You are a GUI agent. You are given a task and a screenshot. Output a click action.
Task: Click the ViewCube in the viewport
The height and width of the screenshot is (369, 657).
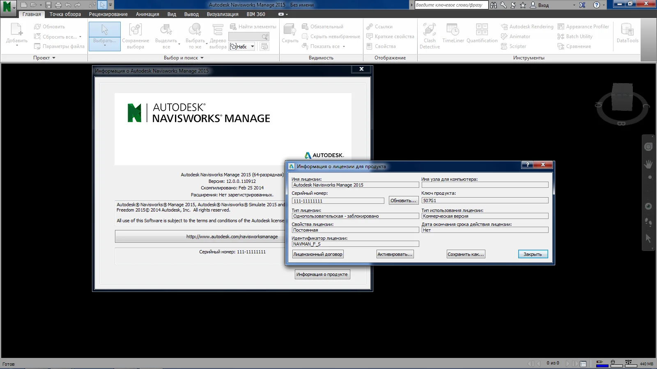tap(622, 97)
